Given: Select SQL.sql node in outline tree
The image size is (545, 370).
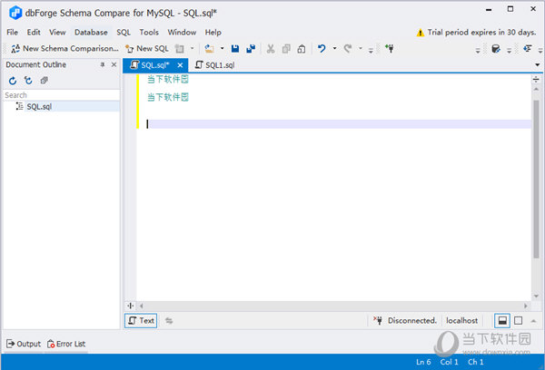Looking at the screenshot, I should coord(39,107).
